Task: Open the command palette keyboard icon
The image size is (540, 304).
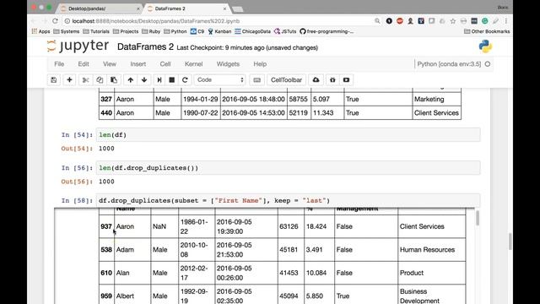Action: coord(256,80)
